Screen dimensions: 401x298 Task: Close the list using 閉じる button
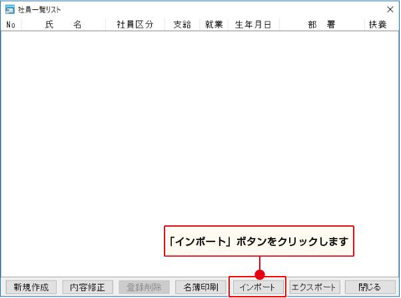pos(370,287)
